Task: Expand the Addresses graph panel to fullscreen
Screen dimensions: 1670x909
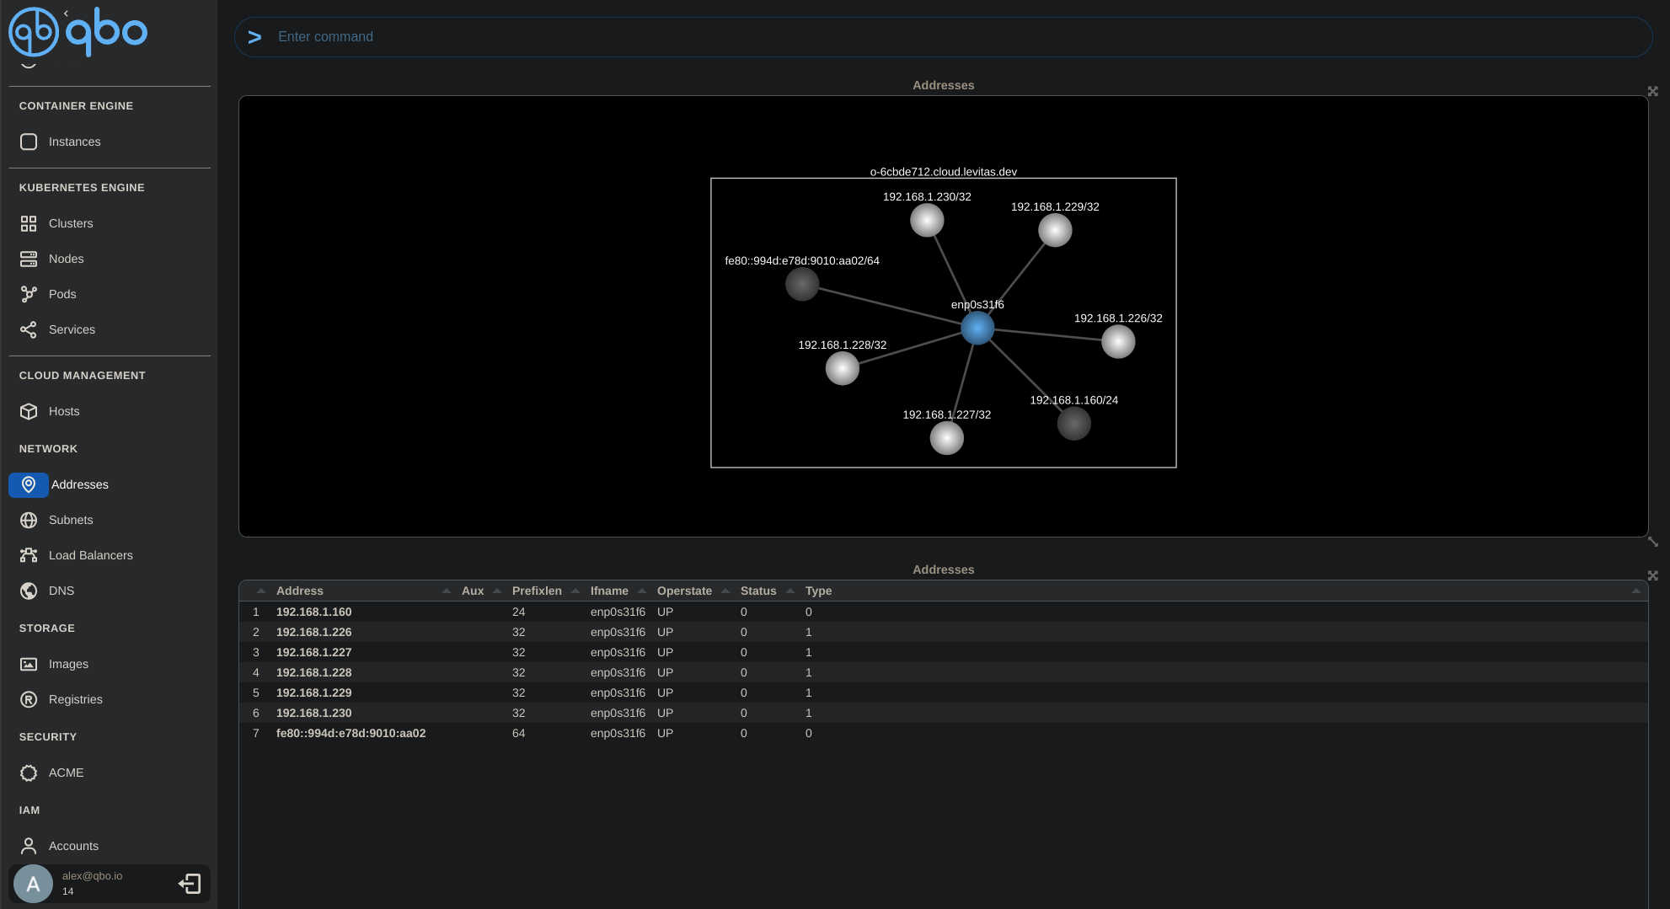Action: (x=1652, y=91)
